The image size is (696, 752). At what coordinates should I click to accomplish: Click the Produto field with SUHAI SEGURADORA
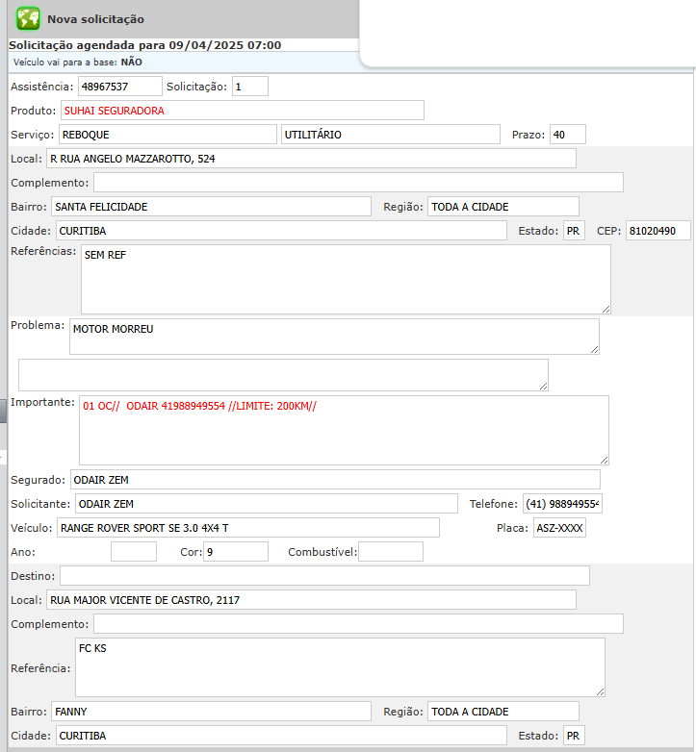pyautogui.click(x=242, y=111)
